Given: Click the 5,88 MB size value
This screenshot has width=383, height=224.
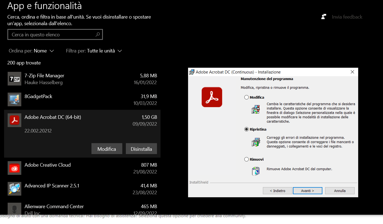Looking at the screenshot, I should coord(149,76).
